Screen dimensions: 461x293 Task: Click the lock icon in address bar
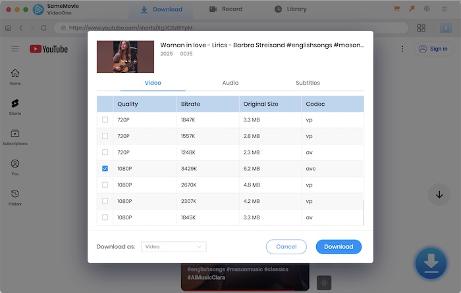click(x=63, y=28)
